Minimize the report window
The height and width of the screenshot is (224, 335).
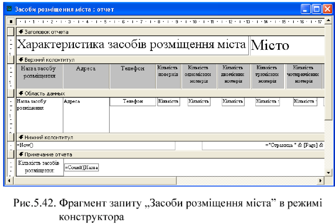click(x=305, y=9)
